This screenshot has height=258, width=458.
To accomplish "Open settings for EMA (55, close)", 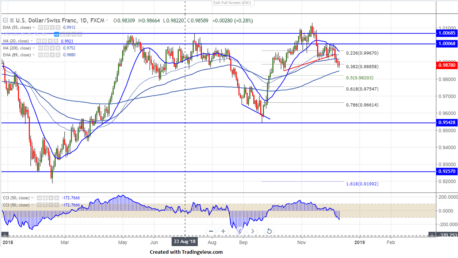I will click(46, 27).
